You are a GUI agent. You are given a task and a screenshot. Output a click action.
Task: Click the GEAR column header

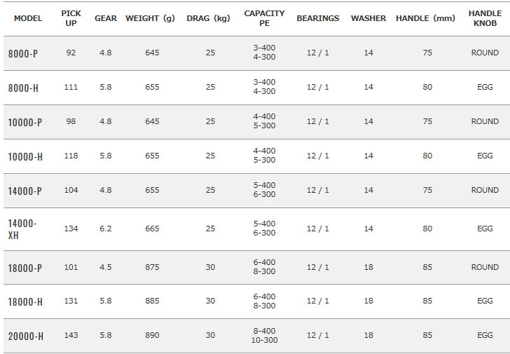[106, 18]
